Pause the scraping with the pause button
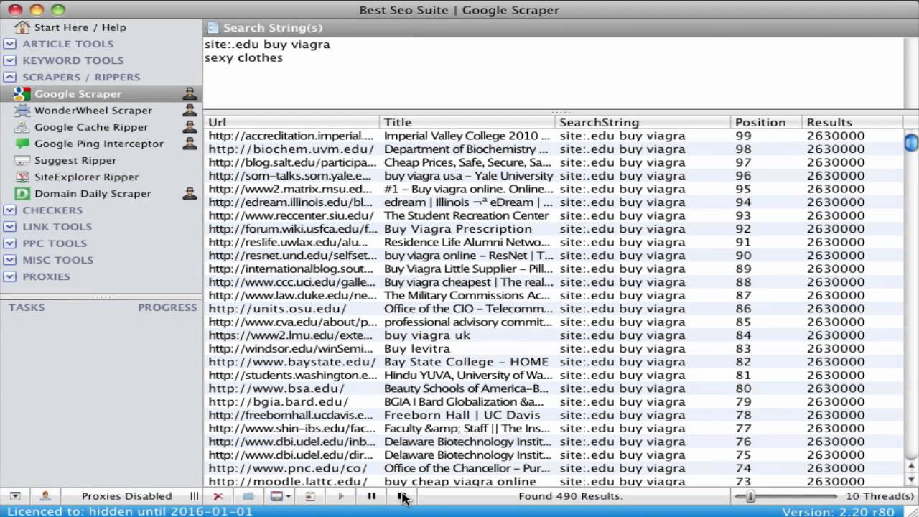The width and height of the screenshot is (919, 517). coord(371,496)
